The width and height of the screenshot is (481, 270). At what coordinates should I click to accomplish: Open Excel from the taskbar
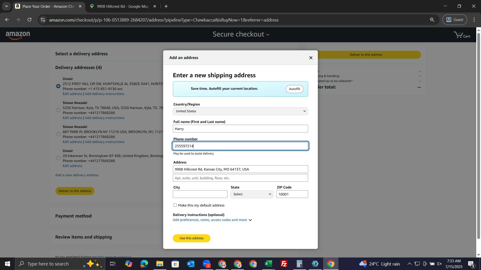click(x=269, y=264)
